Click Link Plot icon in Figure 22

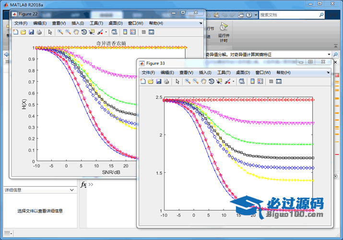(x=114, y=32)
